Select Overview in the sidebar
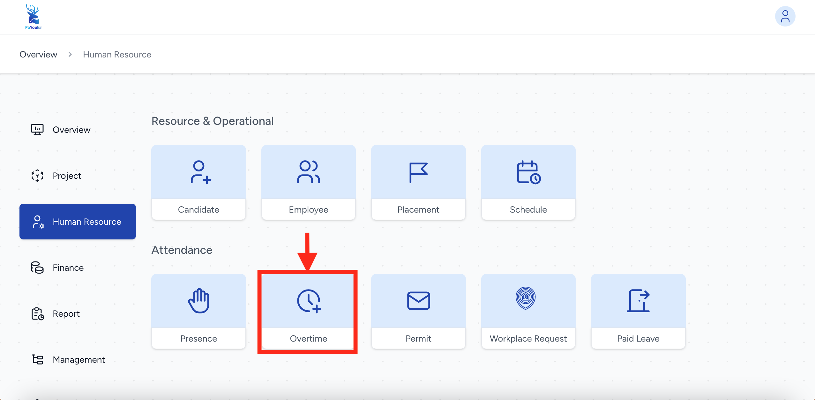The height and width of the screenshot is (400, 815). click(71, 130)
